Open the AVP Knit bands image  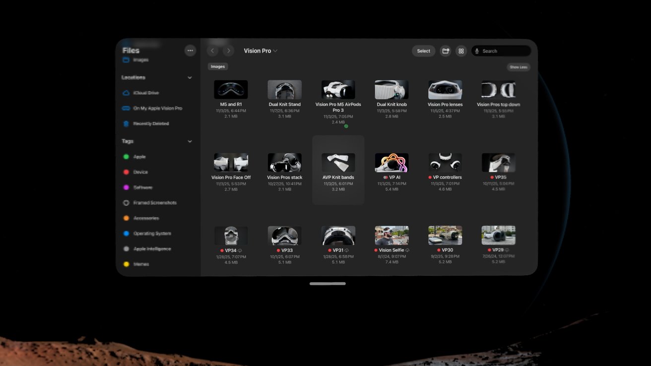tap(338, 163)
